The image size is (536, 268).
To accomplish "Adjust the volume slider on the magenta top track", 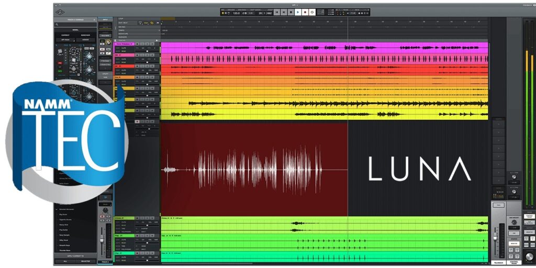I will [x=147, y=51].
